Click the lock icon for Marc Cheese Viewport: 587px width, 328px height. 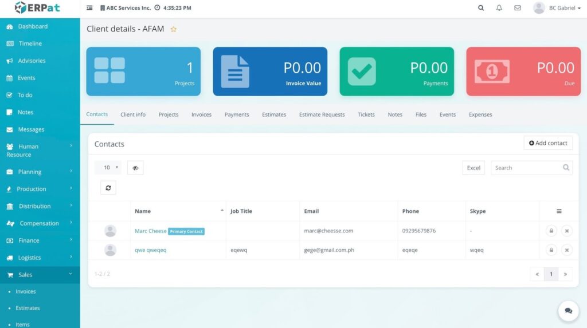(551, 231)
